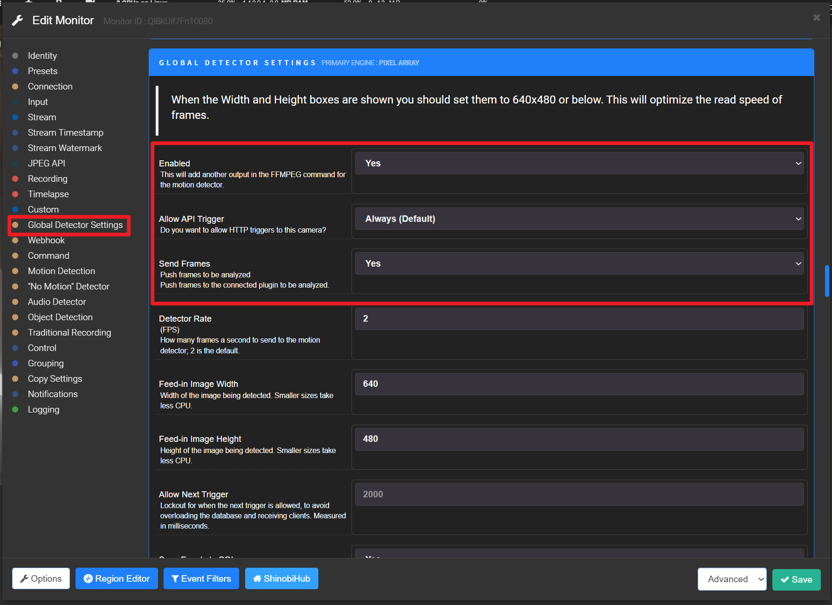The image size is (832, 605).
Task: Click the ShinobiHub home icon
Action: [x=257, y=578]
